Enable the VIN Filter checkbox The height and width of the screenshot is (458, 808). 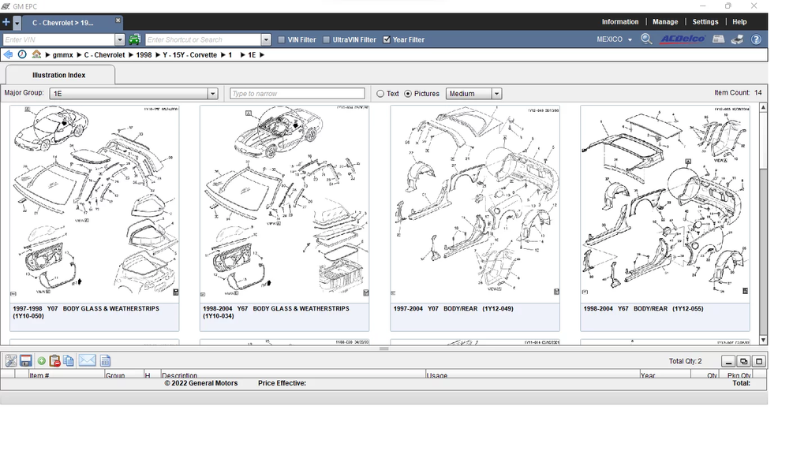click(282, 39)
